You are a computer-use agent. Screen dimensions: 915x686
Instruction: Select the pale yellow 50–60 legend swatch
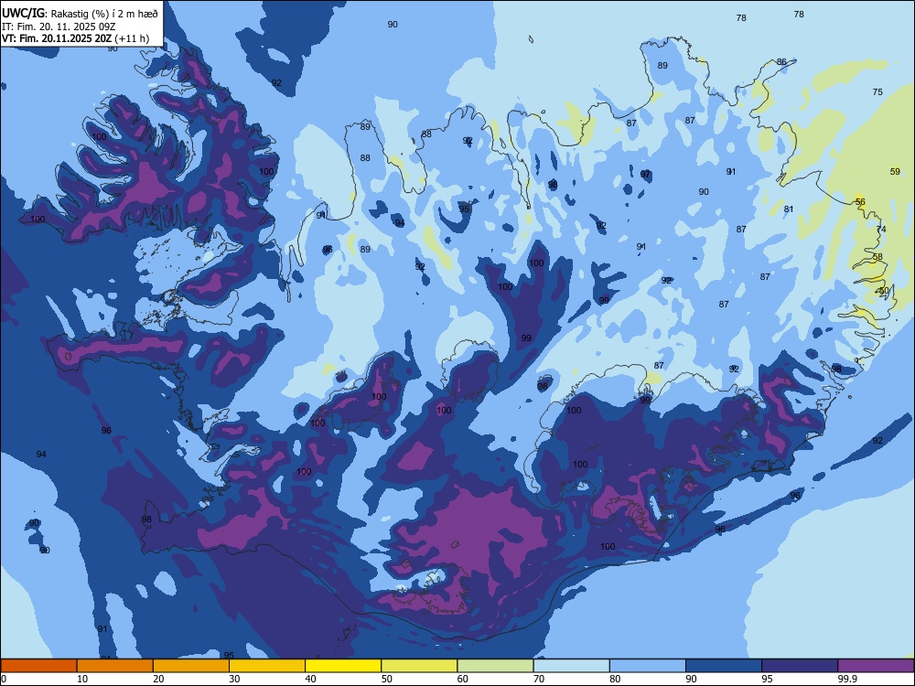[419, 666]
